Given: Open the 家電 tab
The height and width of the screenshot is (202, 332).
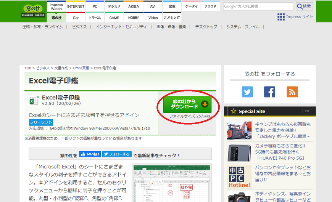Looking at the screenshot, I should [172, 6].
